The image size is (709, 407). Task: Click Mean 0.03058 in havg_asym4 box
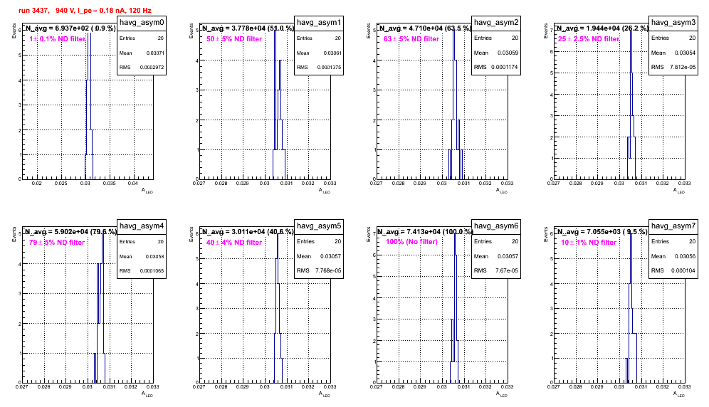click(142, 256)
